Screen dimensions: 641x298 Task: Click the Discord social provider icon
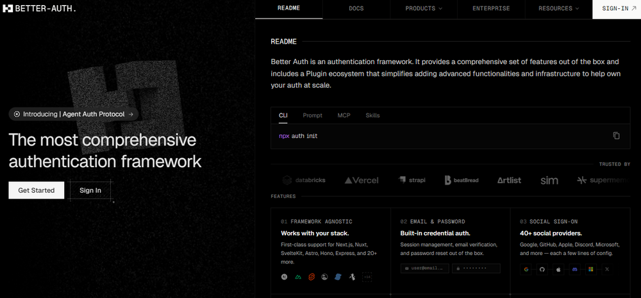[x=574, y=269]
